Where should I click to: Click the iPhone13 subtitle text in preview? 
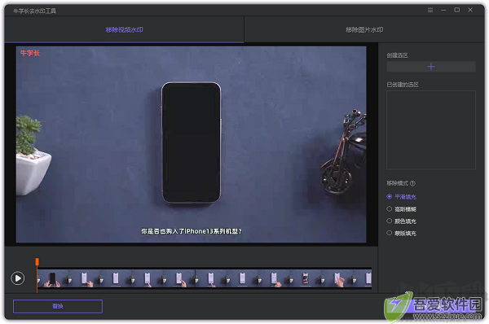[x=192, y=231]
